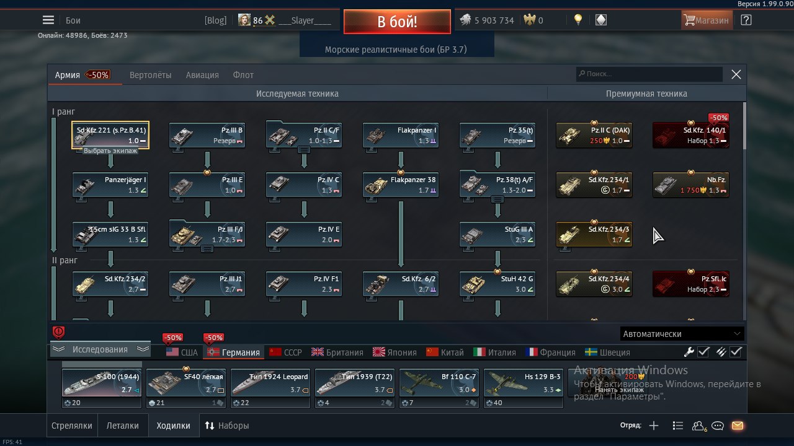Image resolution: width=794 pixels, height=446 pixels.
Task: Open the mail envelope icon
Action: pos(737,426)
